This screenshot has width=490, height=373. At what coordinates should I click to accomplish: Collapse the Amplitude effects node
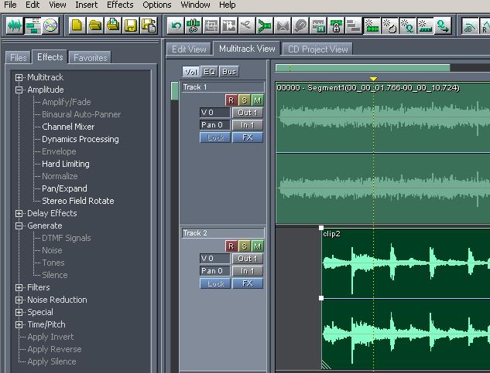tap(19, 90)
